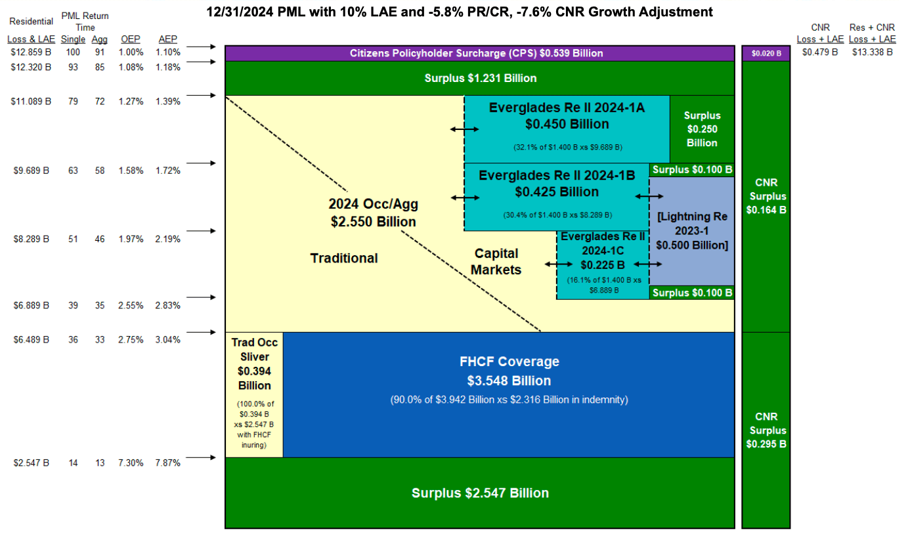
Task: Click the 1.08% OEP value
Action: pos(131,66)
